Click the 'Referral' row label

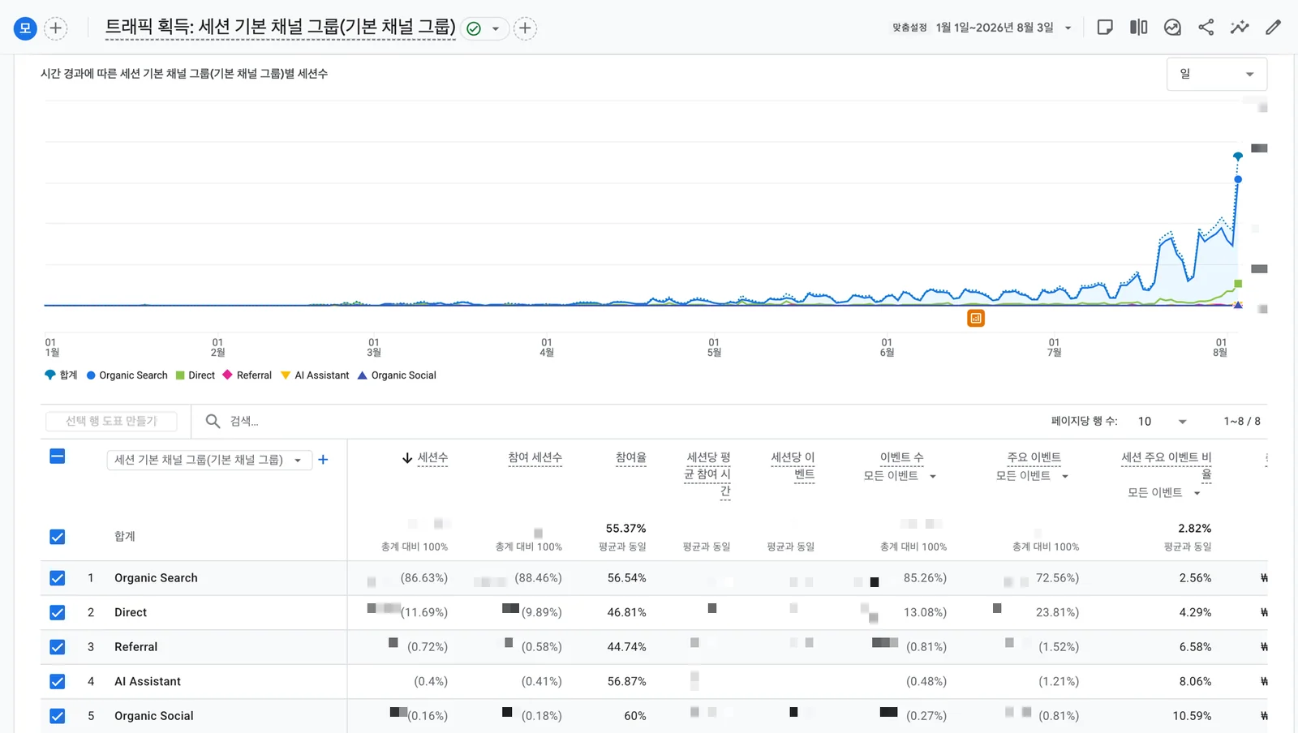point(136,647)
